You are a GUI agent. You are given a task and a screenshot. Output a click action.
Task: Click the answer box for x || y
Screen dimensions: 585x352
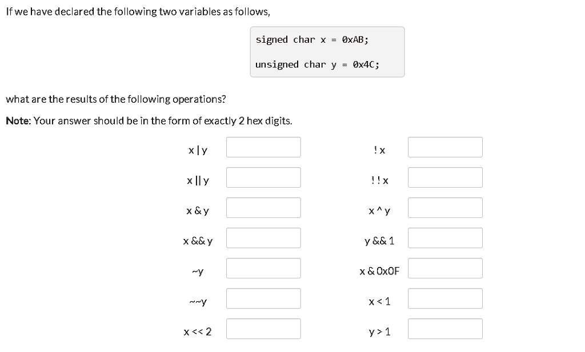click(263, 177)
